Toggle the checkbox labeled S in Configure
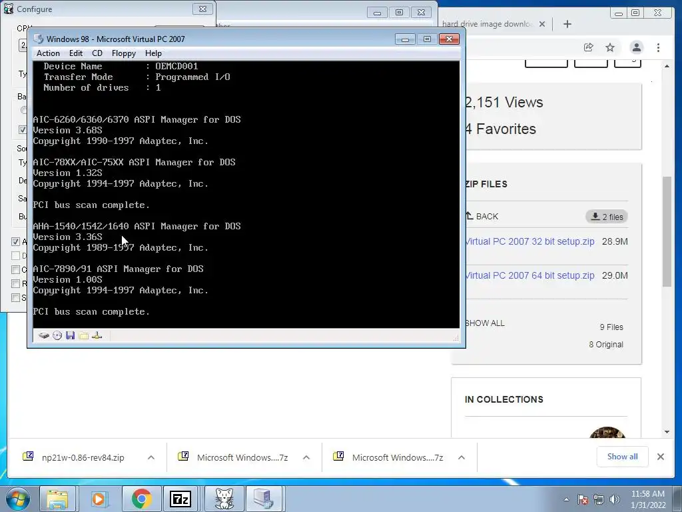Image resolution: width=682 pixels, height=512 pixels. point(16,298)
